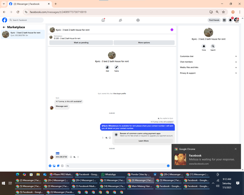This screenshot has height=195, width=244.
Task: Open the Facebook logo home link
Action: 4,20
